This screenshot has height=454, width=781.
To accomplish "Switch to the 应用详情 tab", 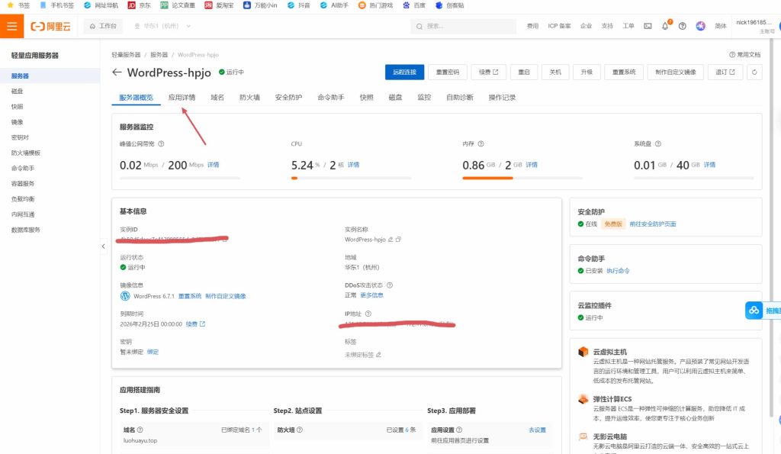I will tap(182, 98).
